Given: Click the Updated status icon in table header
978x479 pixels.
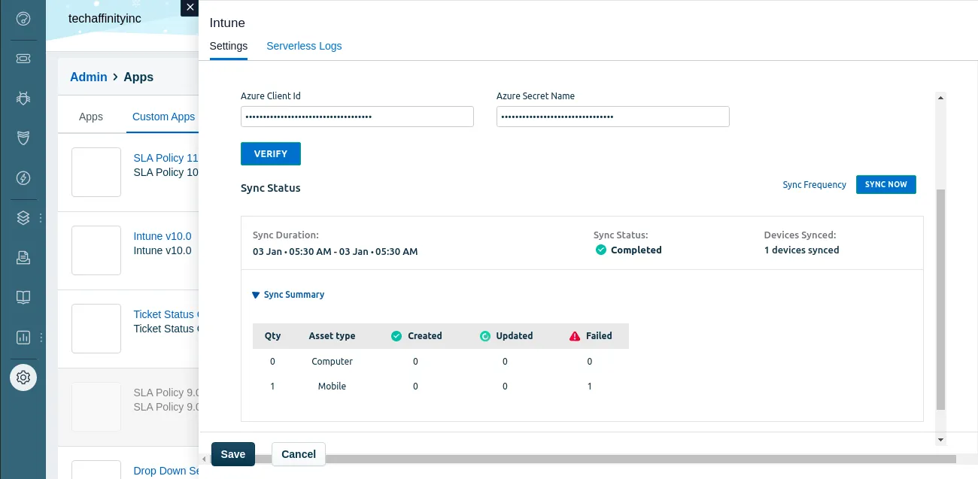Looking at the screenshot, I should point(485,336).
